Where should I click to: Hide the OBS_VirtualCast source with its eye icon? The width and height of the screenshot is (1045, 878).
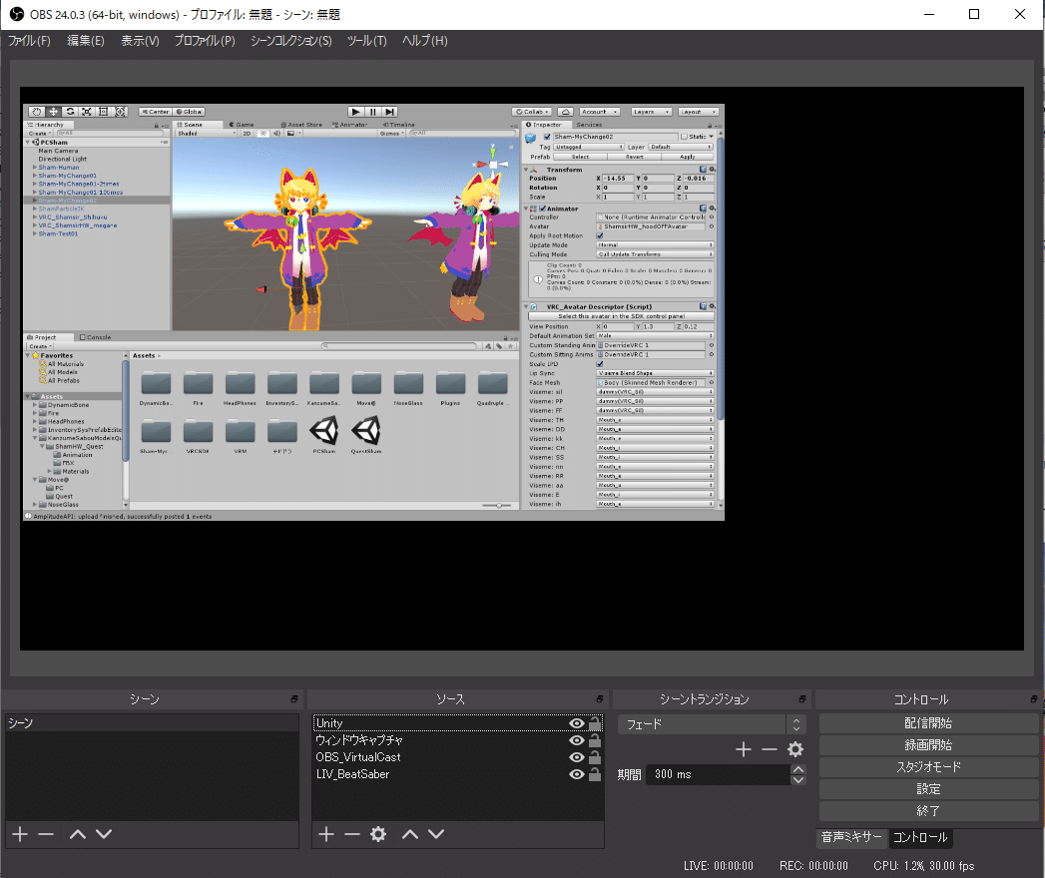tap(577, 757)
